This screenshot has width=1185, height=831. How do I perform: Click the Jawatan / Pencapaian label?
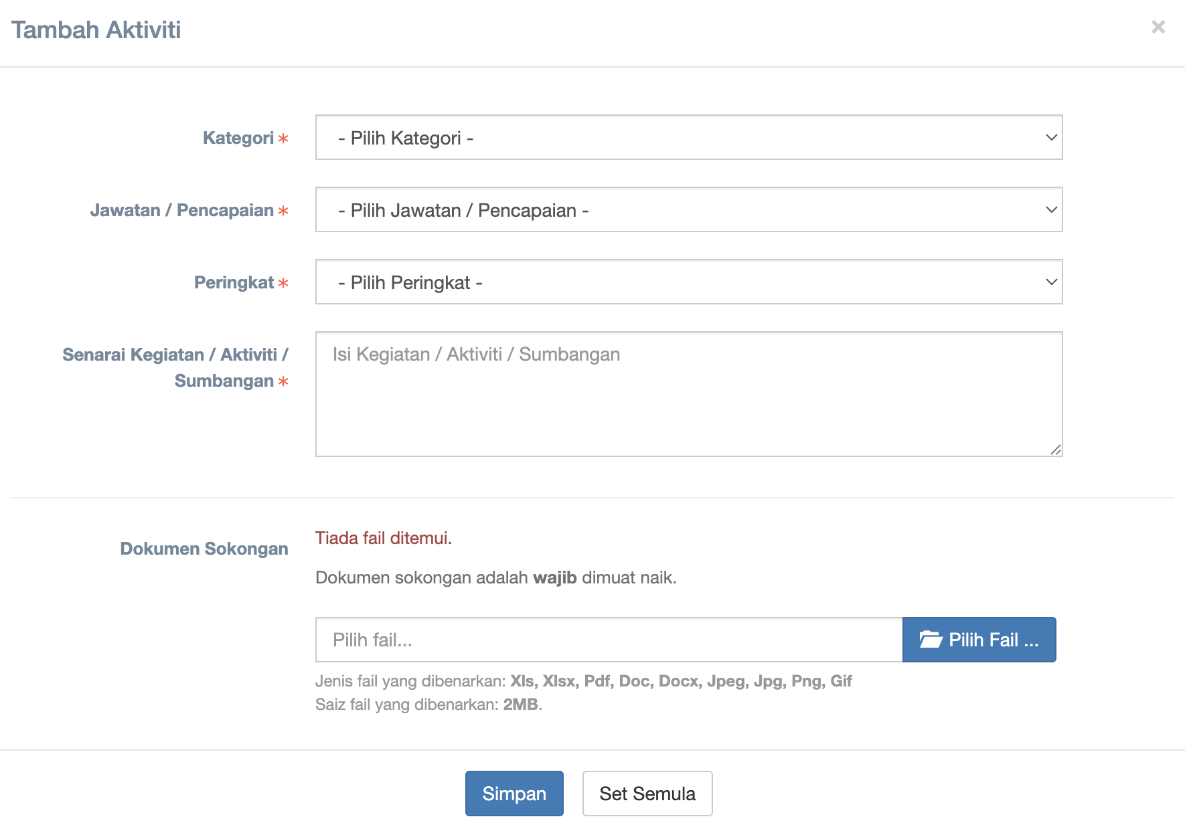coord(182,210)
